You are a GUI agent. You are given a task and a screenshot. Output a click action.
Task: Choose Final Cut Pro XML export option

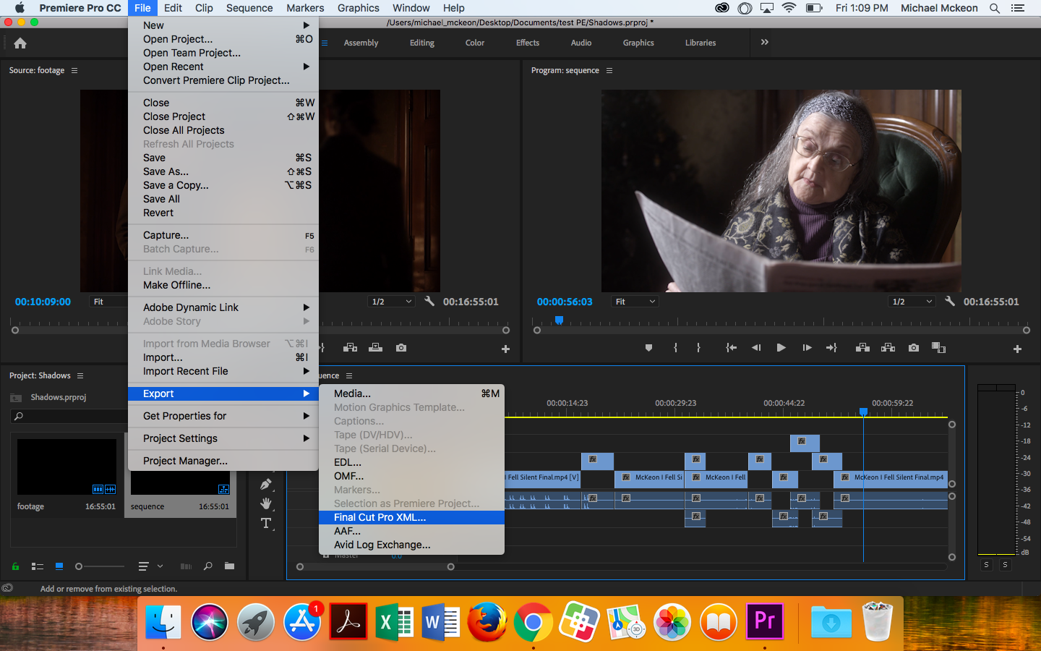380,517
